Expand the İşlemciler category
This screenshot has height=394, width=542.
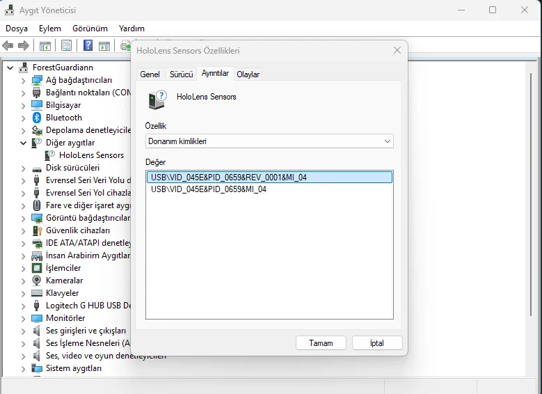click(x=23, y=269)
